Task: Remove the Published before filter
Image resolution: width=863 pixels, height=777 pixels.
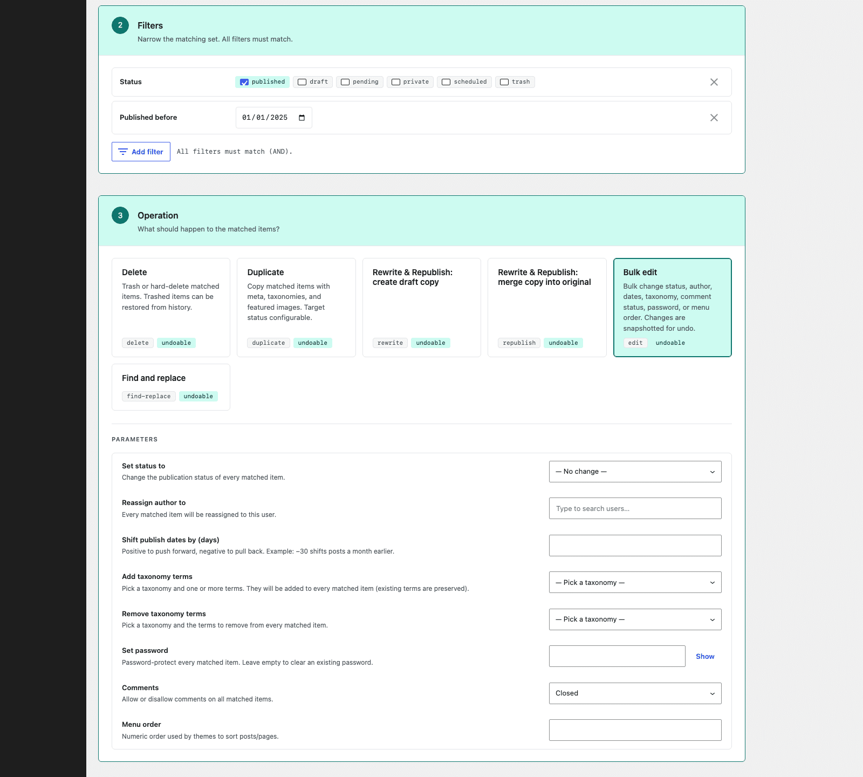Action: click(x=714, y=118)
